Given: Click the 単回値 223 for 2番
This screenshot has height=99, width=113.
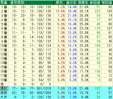Looking at the screenshot, I should [x=97, y=11].
